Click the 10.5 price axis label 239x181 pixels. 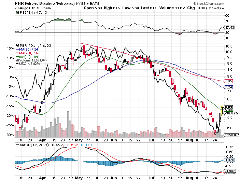pos(229,46)
